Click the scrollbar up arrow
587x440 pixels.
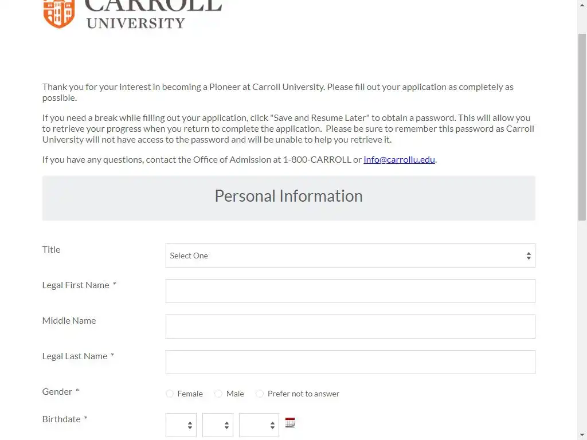[582, 5]
